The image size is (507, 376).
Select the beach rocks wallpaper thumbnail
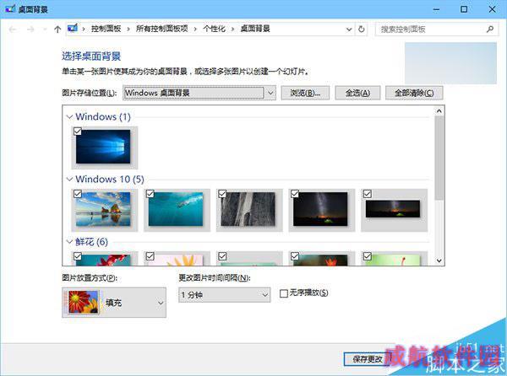click(x=103, y=209)
